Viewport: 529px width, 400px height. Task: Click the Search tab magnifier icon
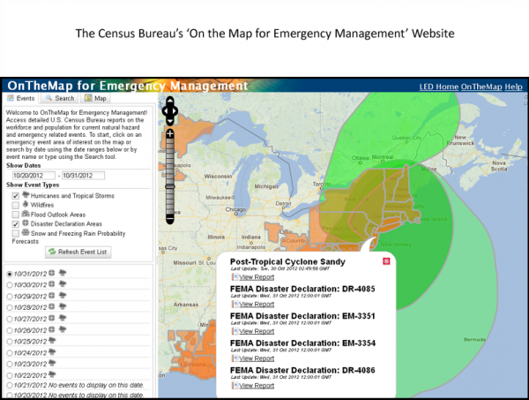tap(48, 98)
